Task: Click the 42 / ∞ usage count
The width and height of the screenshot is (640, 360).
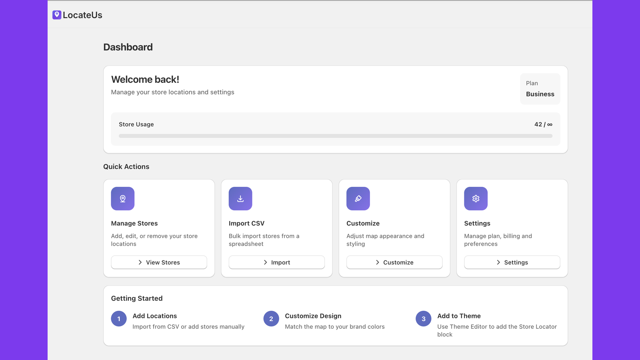Action: (x=543, y=124)
